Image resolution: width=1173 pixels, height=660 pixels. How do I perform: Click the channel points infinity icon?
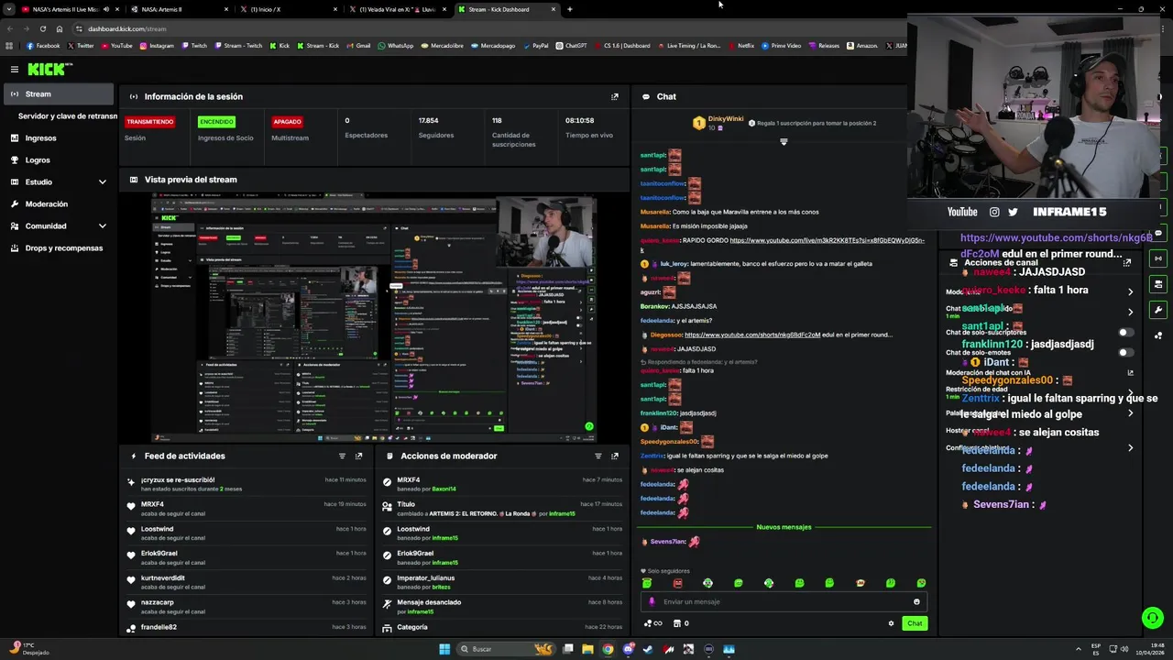coord(652,623)
